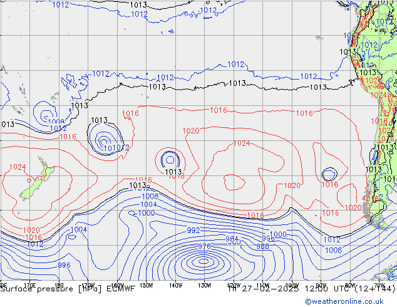This screenshot has width=397, height=307.
Task: Click the 1004 label near the 170W gridline
Action: 78,230
